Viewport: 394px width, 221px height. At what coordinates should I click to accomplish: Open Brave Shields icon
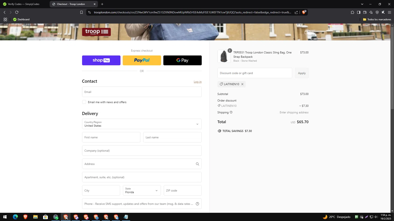pyautogui.click(x=304, y=12)
